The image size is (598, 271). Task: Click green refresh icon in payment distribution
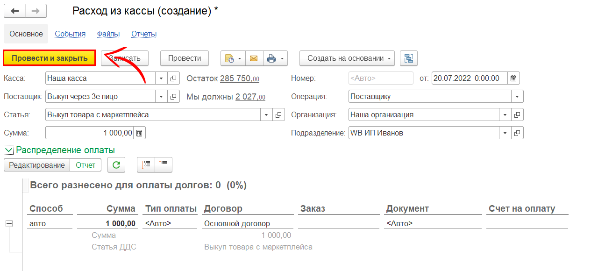[x=116, y=164]
